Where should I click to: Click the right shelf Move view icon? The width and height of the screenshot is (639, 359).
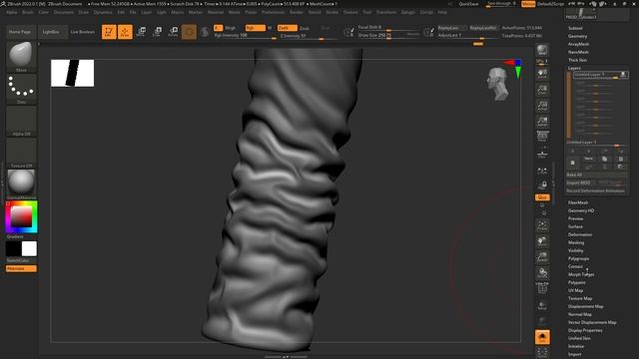(x=542, y=241)
